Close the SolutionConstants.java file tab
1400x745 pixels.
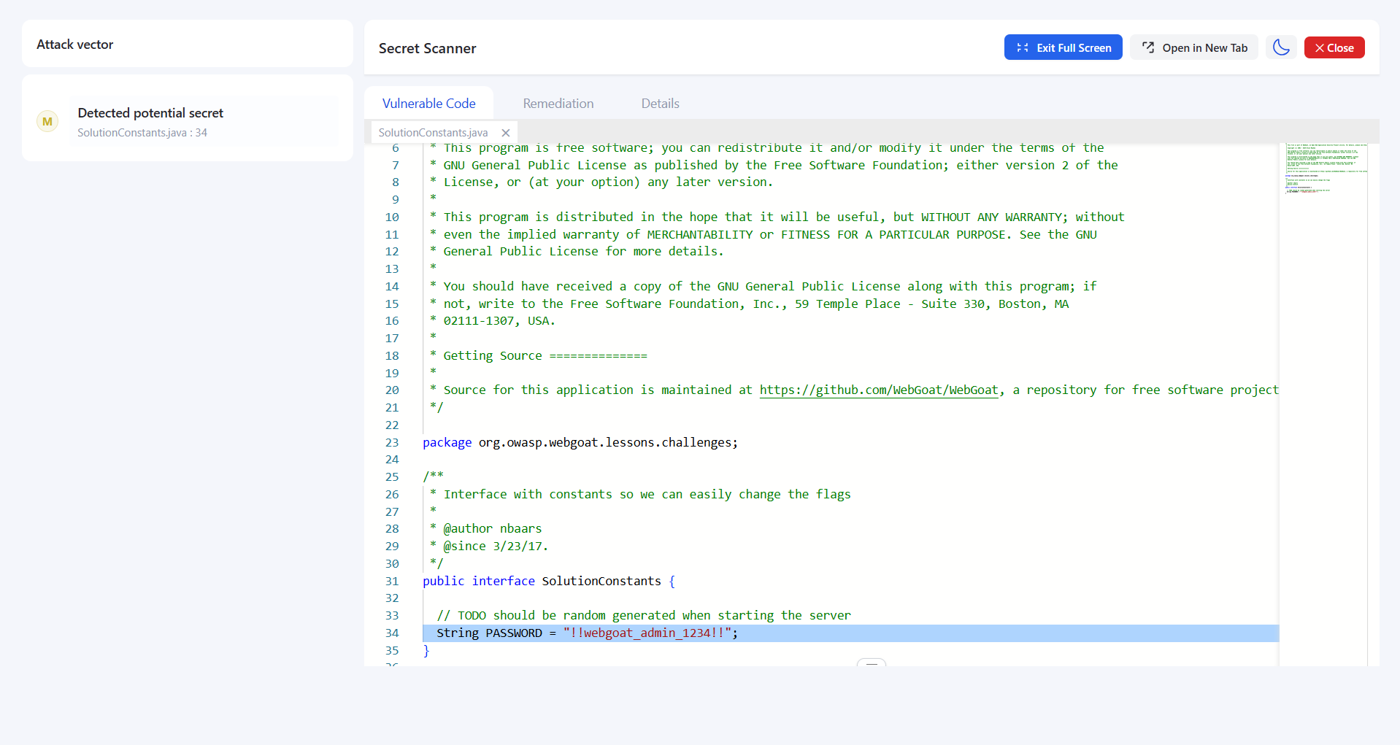pyautogui.click(x=506, y=133)
